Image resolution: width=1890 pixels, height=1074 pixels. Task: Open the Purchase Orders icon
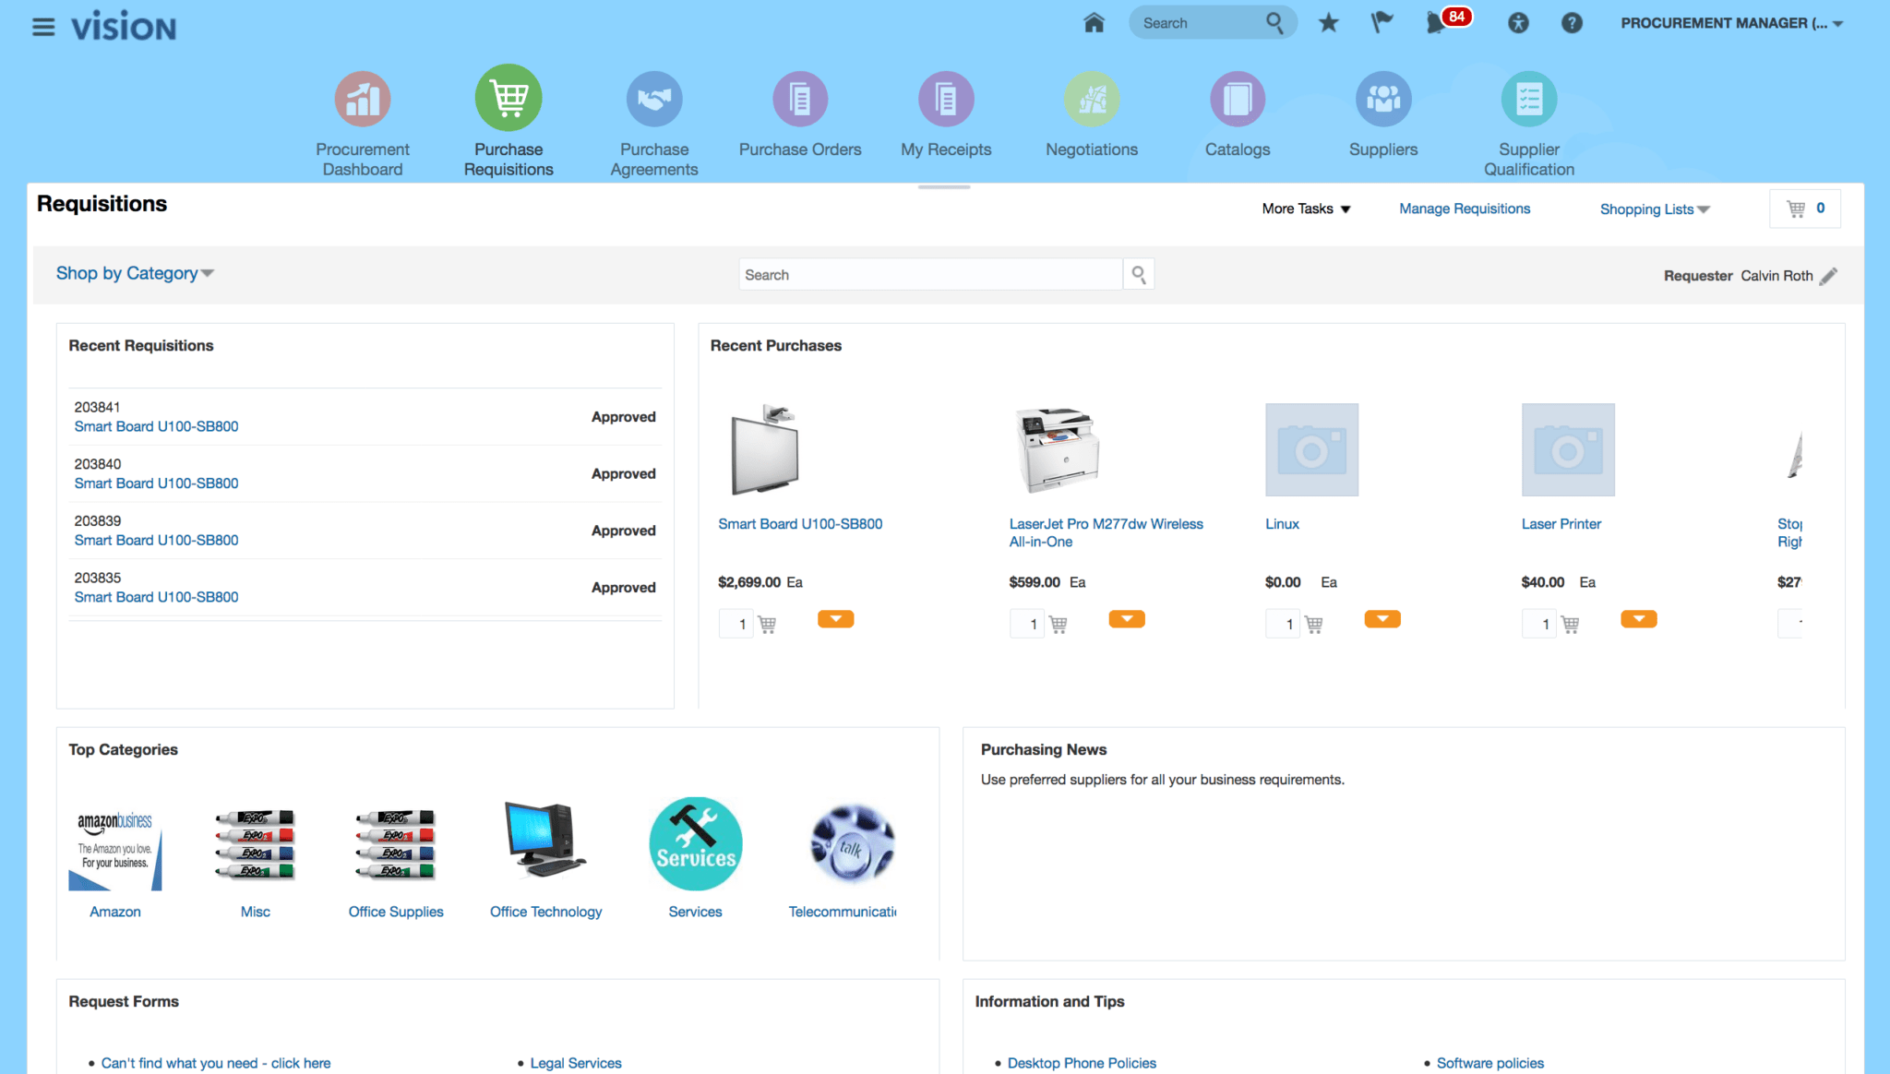799,100
